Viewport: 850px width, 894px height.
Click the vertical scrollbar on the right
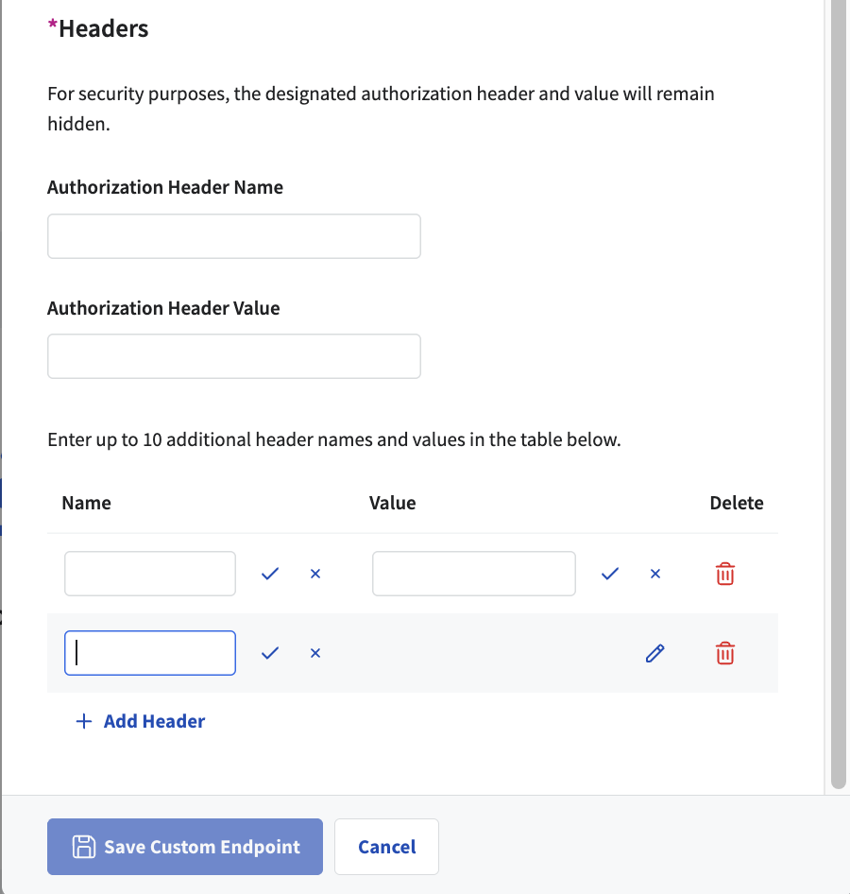(838, 378)
